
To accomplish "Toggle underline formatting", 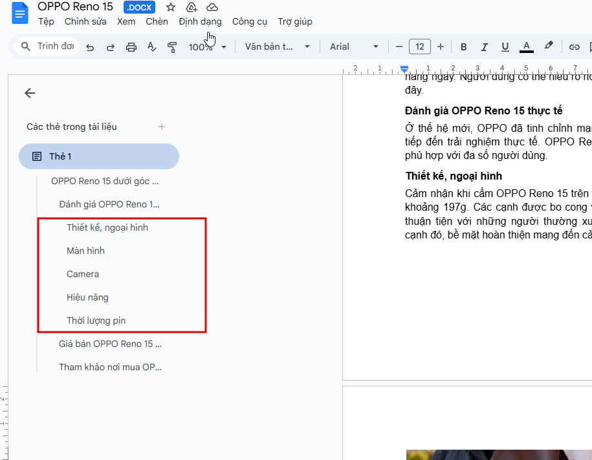I will (x=505, y=47).
